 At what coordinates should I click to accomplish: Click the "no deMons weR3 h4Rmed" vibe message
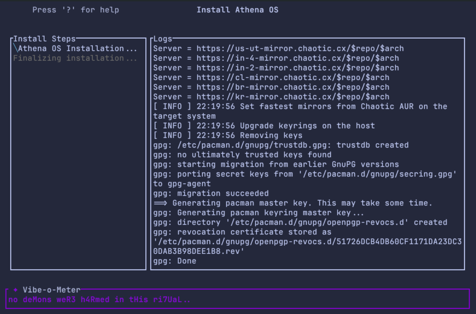[x=99, y=299]
